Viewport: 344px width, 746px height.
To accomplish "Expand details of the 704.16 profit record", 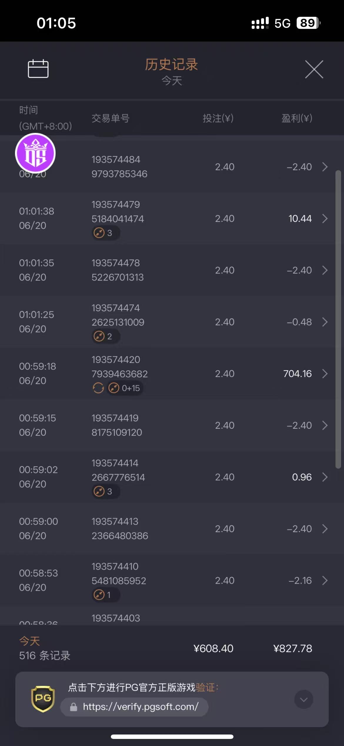I will [325, 374].
